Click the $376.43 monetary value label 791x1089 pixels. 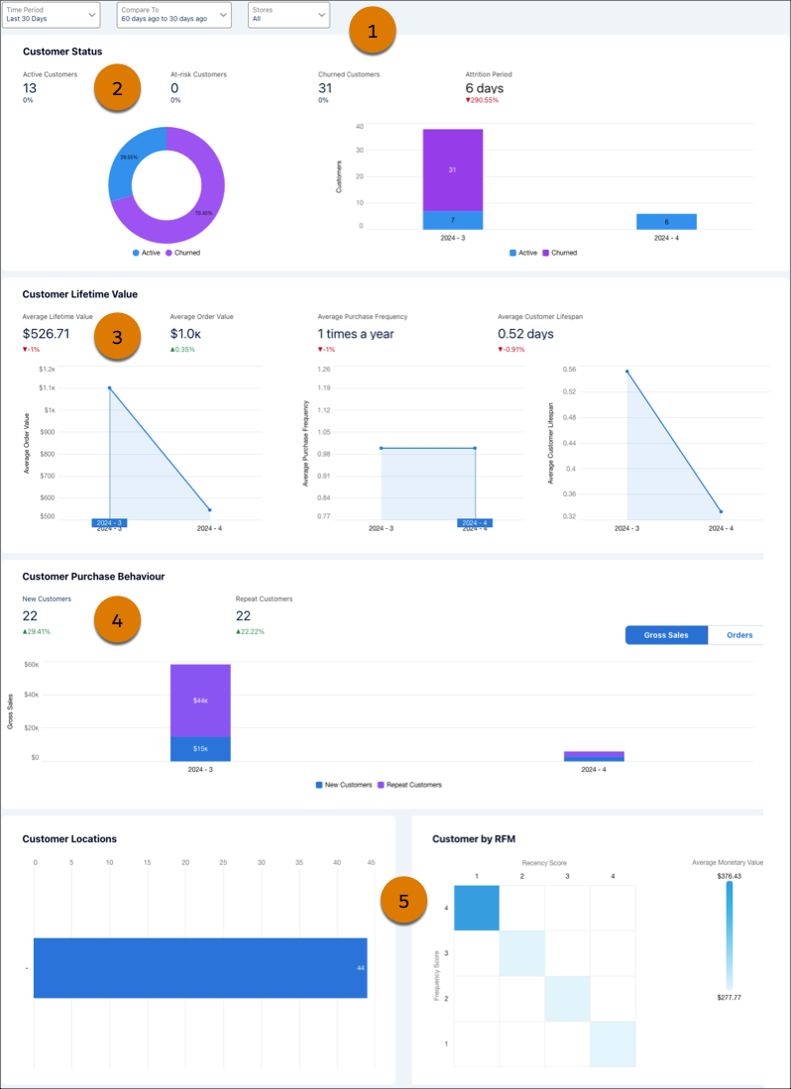(730, 879)
